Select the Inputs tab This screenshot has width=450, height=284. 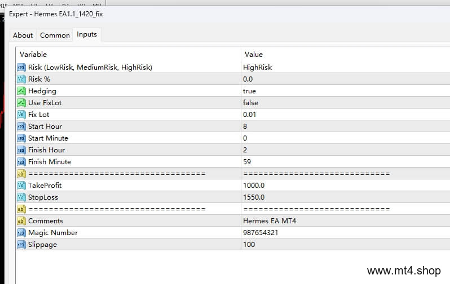click(x=87, y=34)
